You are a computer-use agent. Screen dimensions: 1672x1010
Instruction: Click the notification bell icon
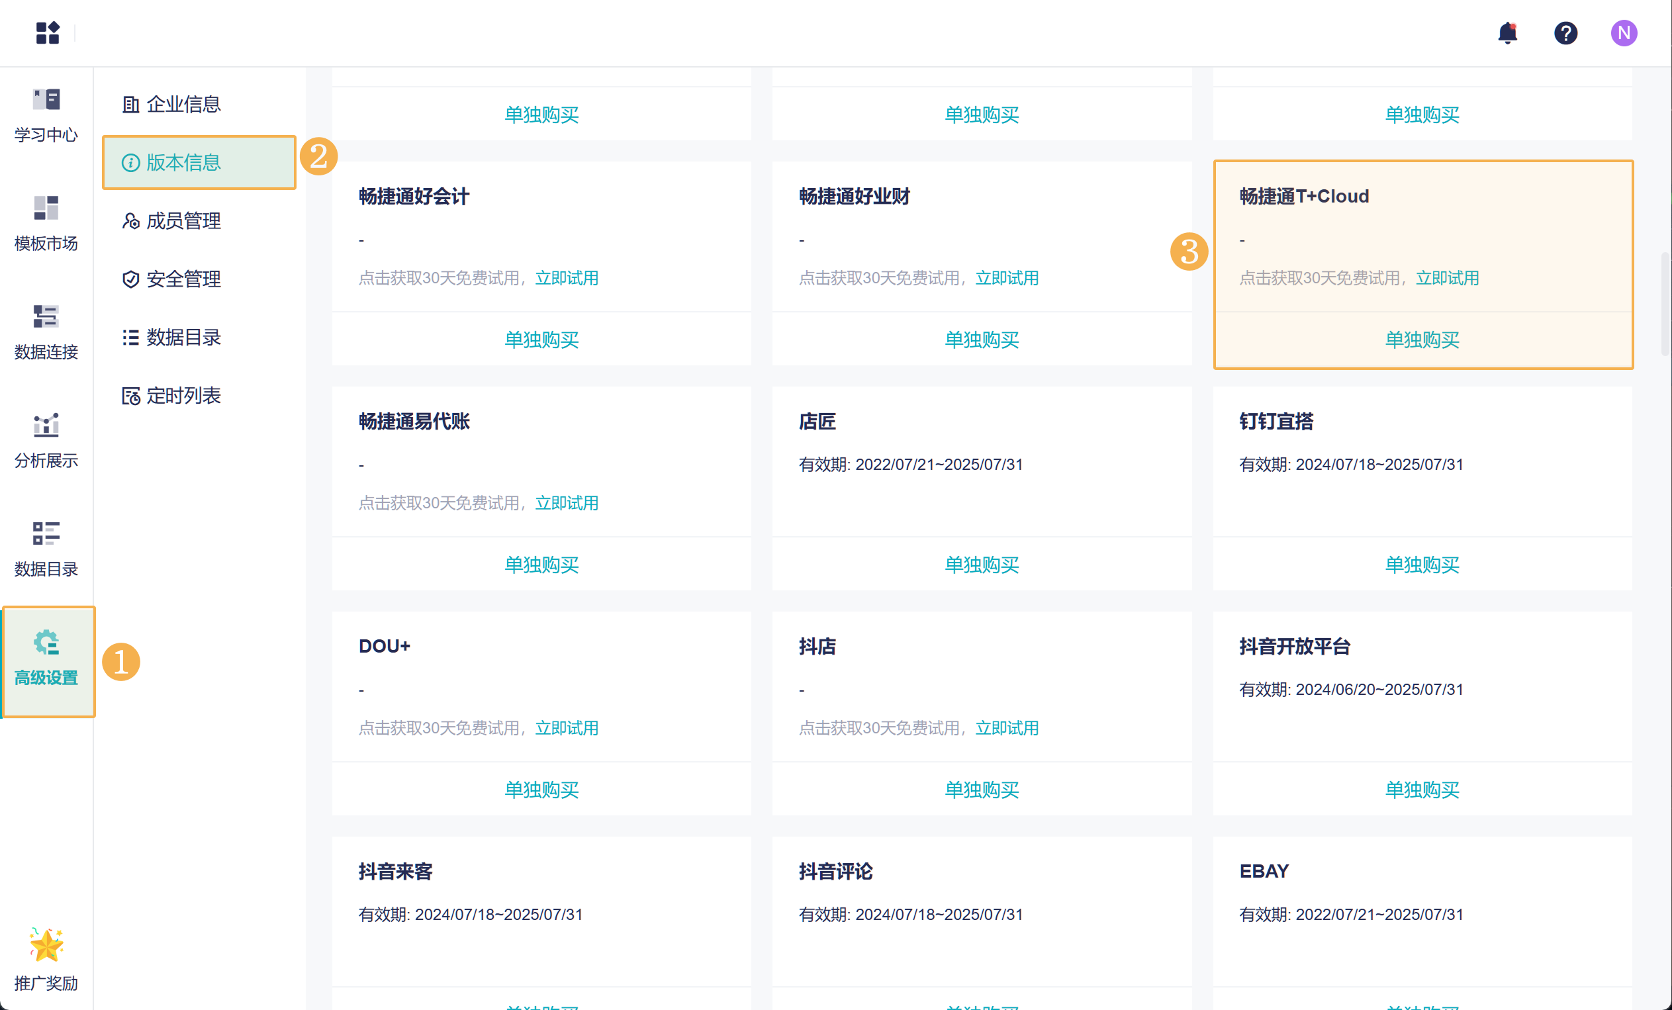tap(1507, 32)
